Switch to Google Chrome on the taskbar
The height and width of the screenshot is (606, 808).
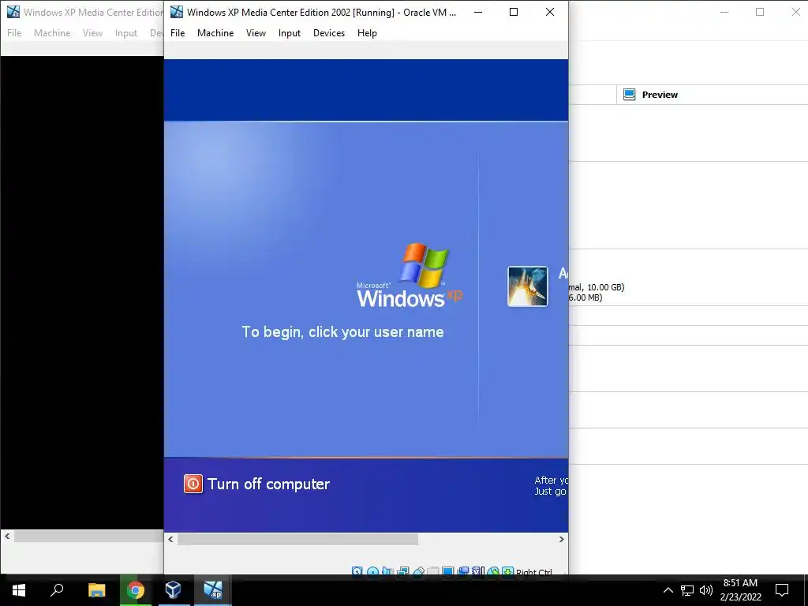[x=136, y=590]
